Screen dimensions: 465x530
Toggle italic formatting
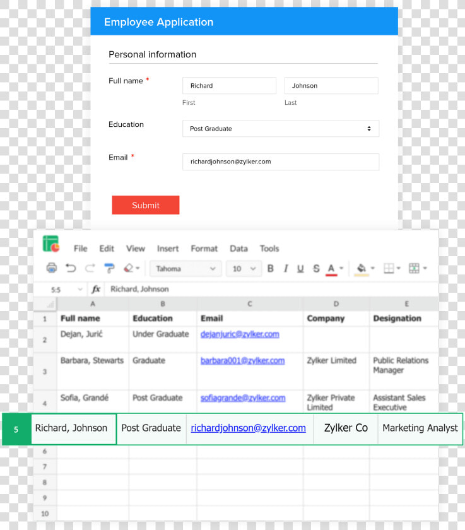(286, 268)
